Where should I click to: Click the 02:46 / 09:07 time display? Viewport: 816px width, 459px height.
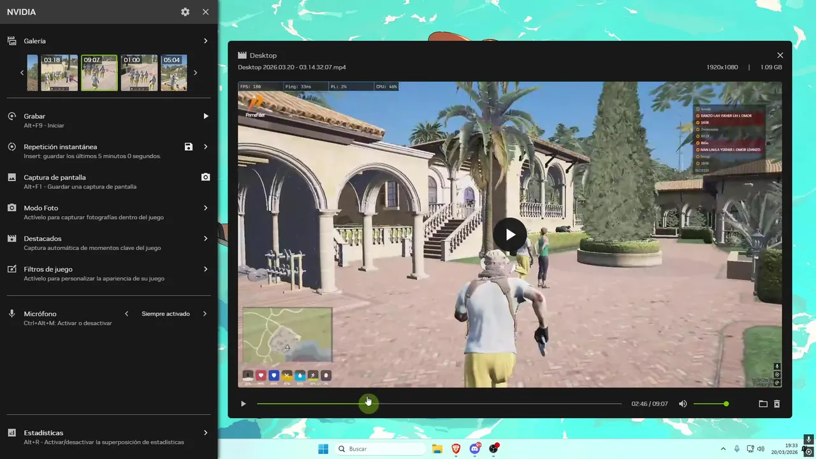(x=650, y=404)
